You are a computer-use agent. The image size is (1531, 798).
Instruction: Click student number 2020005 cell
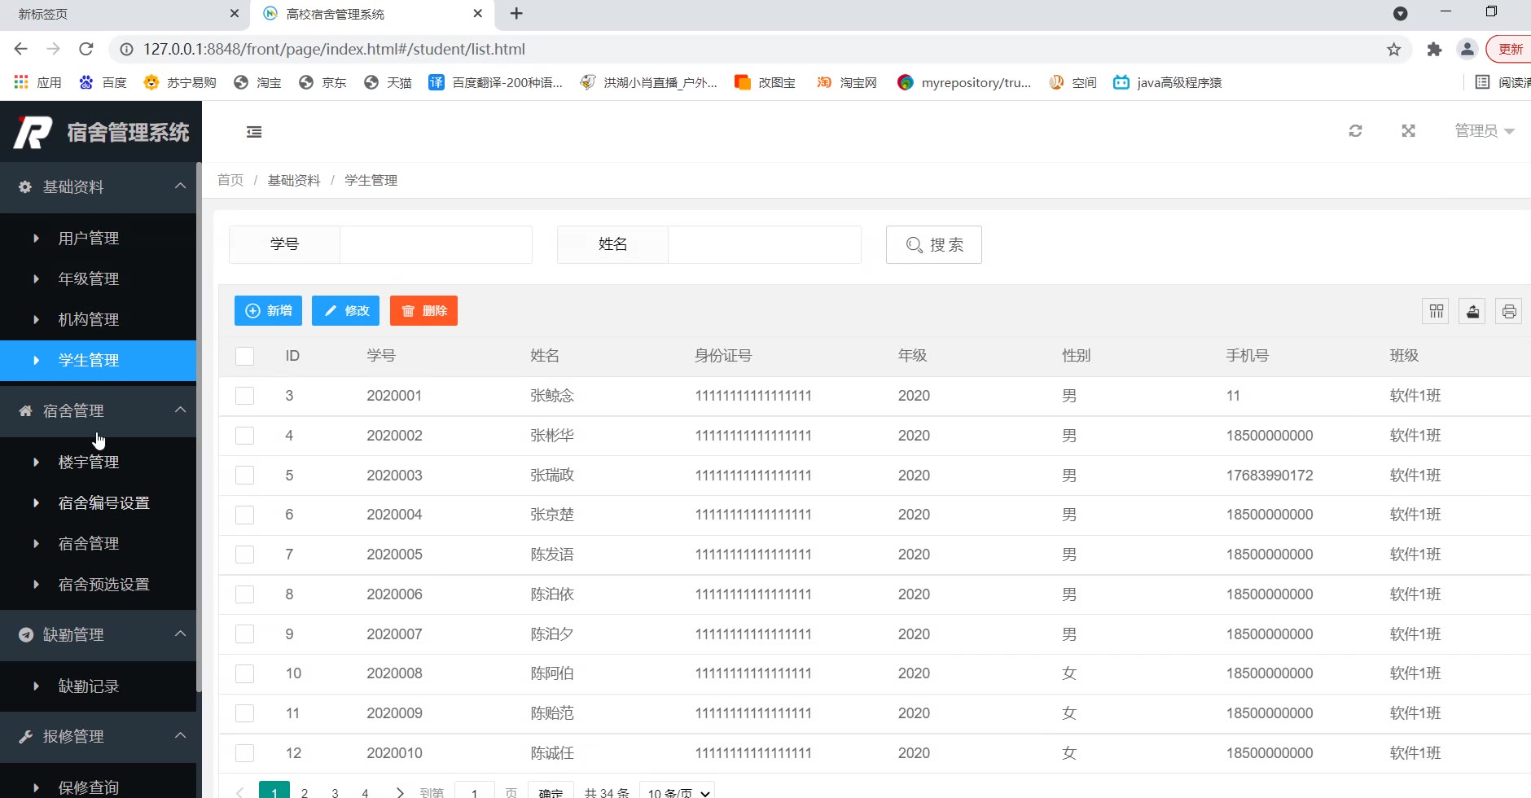(394, 555)
